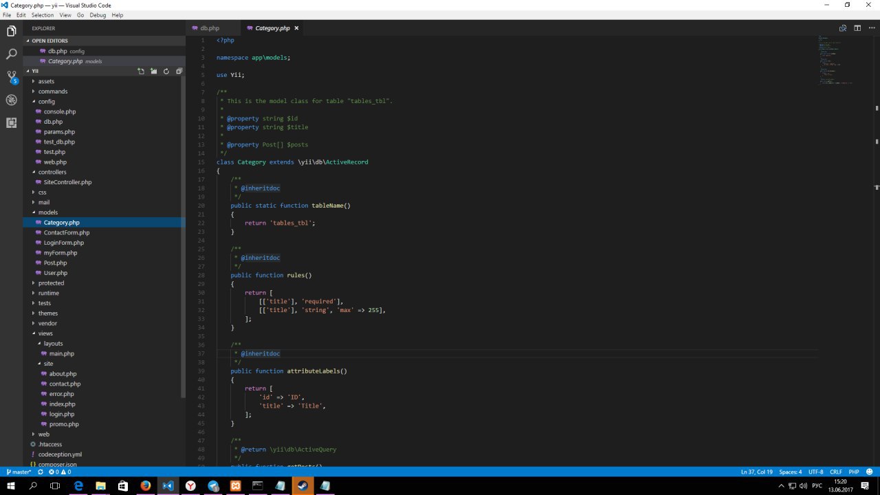Collapse all folders in explorer
880x495 pixels.
[179, 71]
